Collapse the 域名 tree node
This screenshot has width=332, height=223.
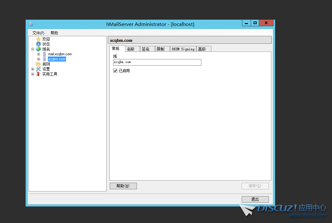pos(33,49)
